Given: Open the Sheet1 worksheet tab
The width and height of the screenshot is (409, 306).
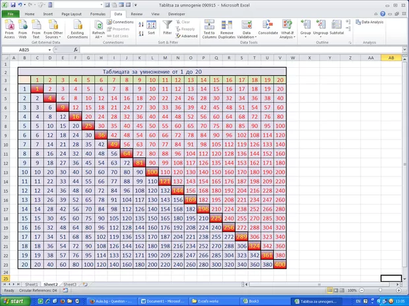Looking at the screenshot, I should (31, 284).
